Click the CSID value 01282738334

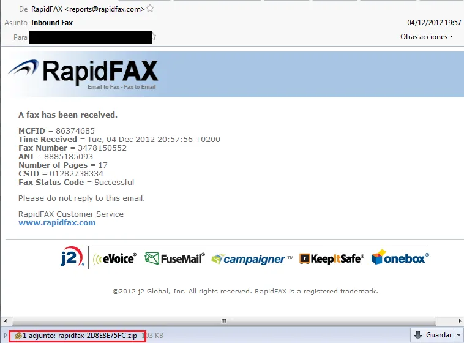(77, 174)
